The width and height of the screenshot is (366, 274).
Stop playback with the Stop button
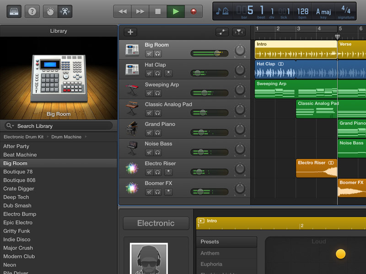pos(158,11)
